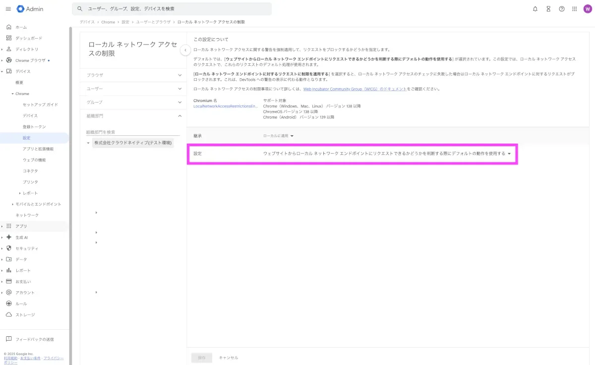
Task: Open the LocalNetworkAccessRestrictionsEn... Chromium link
Action: pyautogui.click(x=226, y=106)
